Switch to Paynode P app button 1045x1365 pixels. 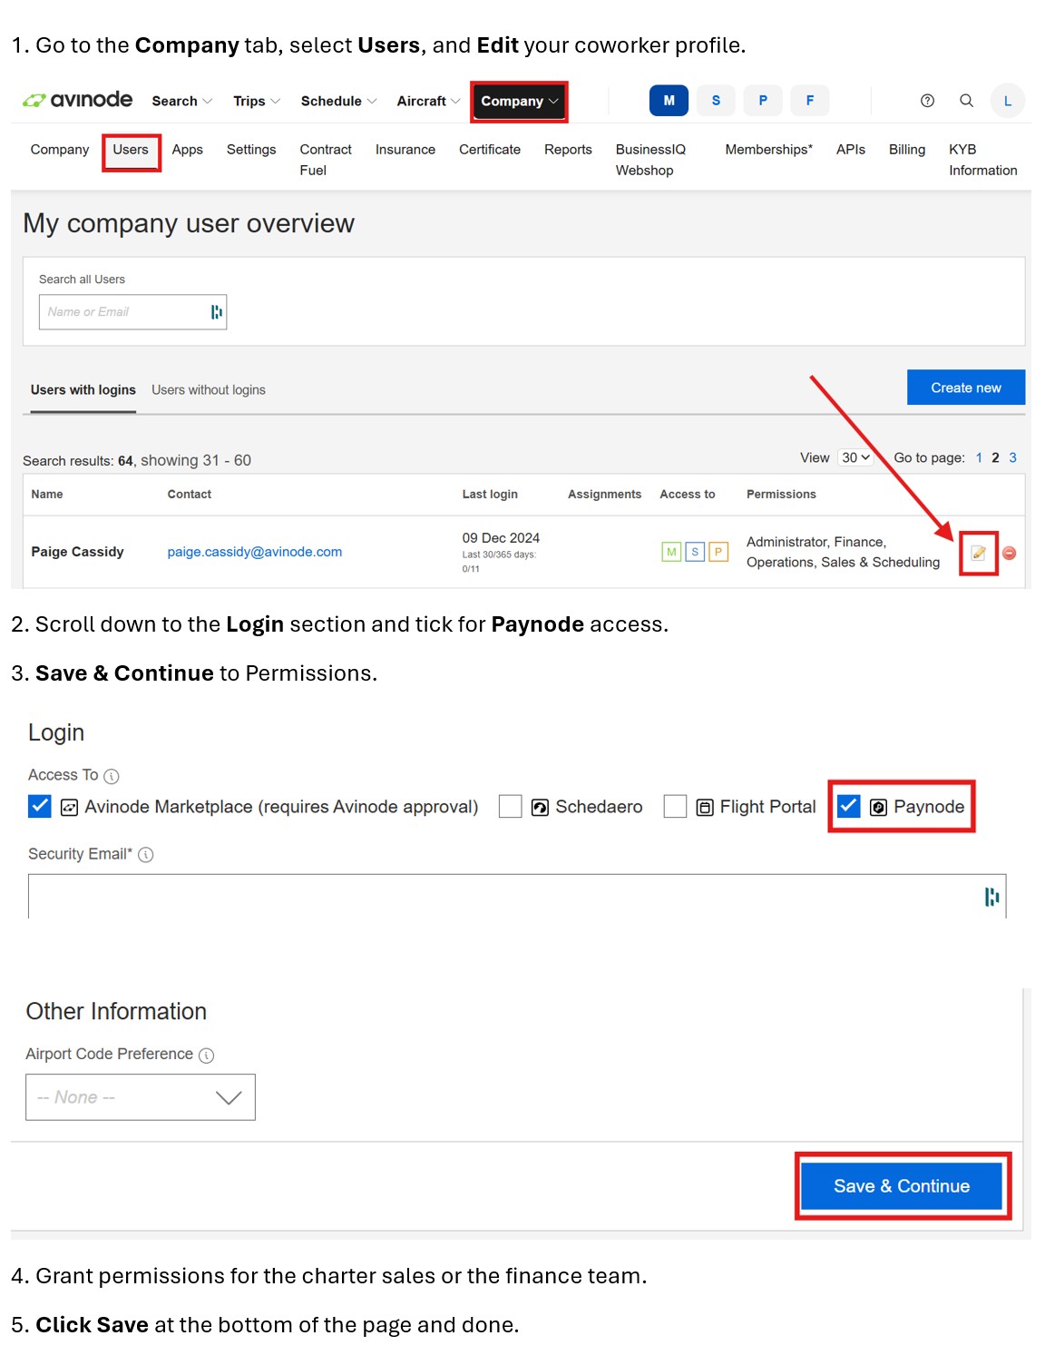(x=763, y=101)
